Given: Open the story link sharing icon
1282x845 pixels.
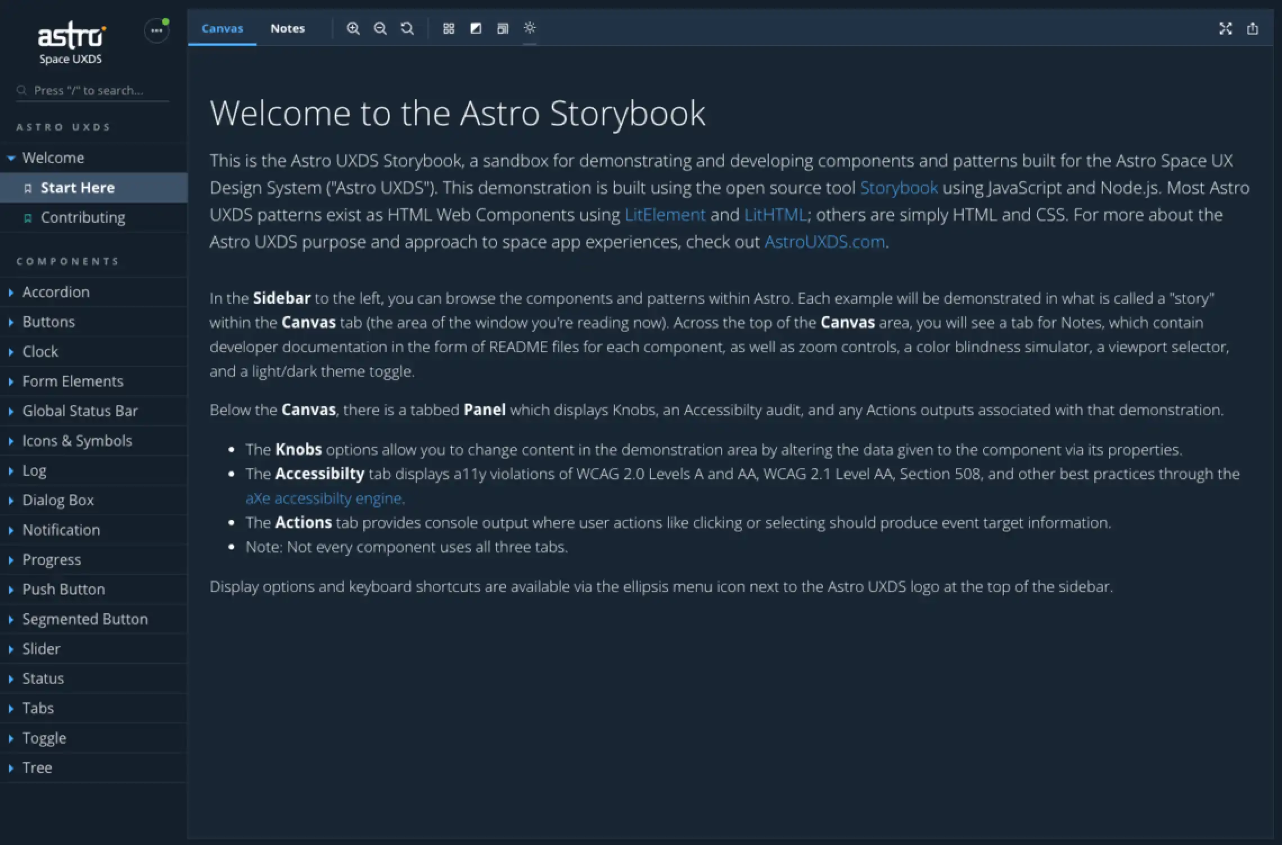Looking at the screenshot, I should click(x=1253, y=29).
